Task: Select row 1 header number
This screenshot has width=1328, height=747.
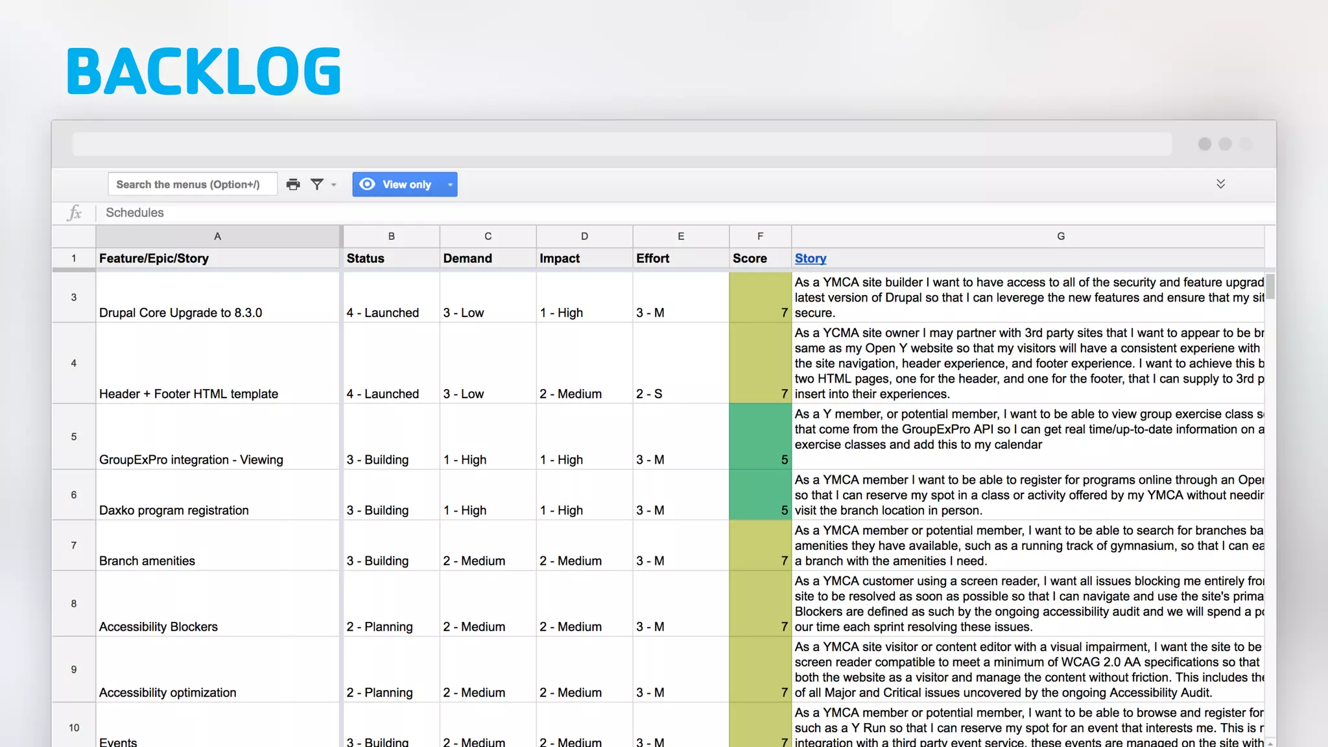Action: (x=74, y=258)
